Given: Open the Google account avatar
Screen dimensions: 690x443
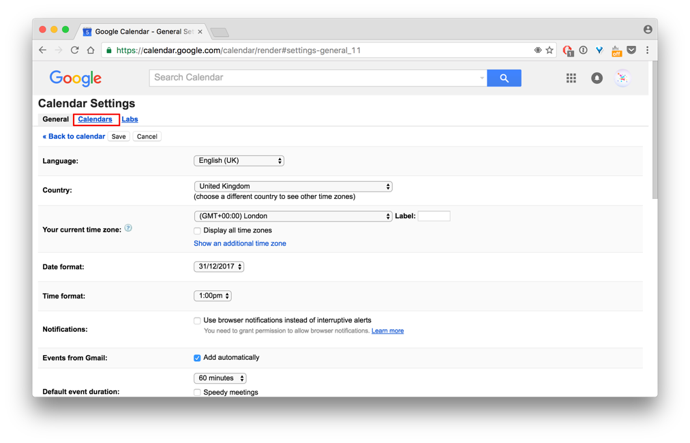Looking at the screenshot, I should (622, 78).
